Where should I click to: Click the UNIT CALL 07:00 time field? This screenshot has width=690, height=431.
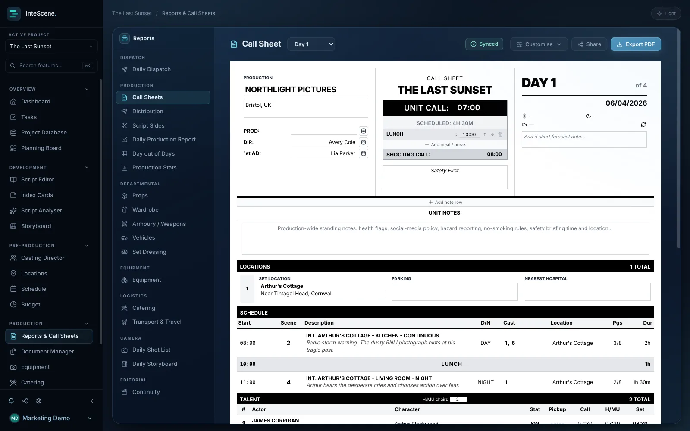coord(468,108)
